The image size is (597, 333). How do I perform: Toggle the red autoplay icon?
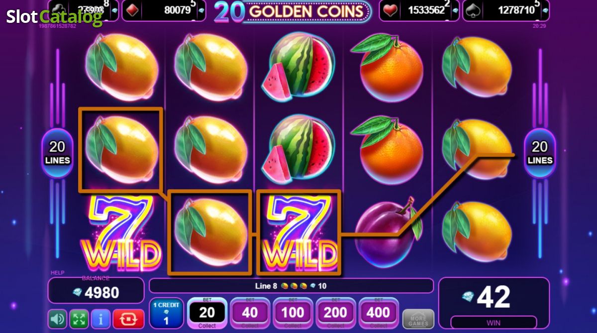point(128,318)
